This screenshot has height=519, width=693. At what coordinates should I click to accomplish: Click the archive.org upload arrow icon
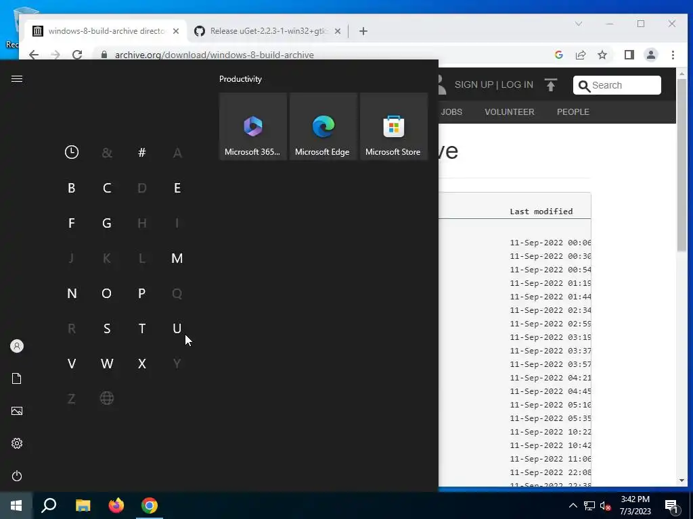coord(551,84)
